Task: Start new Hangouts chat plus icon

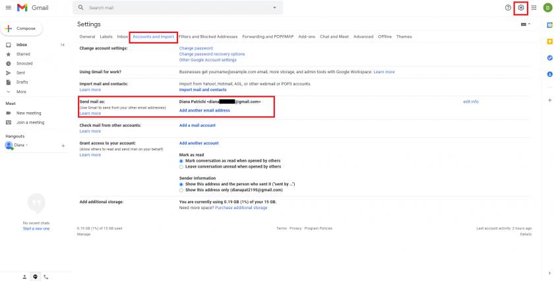Action: 63,145
